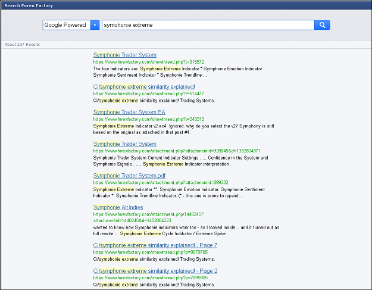372x290 pixels.
Task: Open Symphonie Alt Indies result
Action: pos(118,207)
